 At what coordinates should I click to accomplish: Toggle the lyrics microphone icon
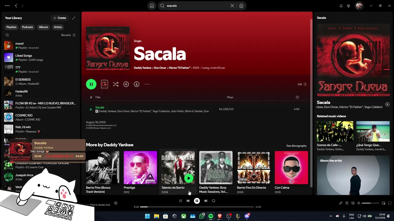coord(341,203)
